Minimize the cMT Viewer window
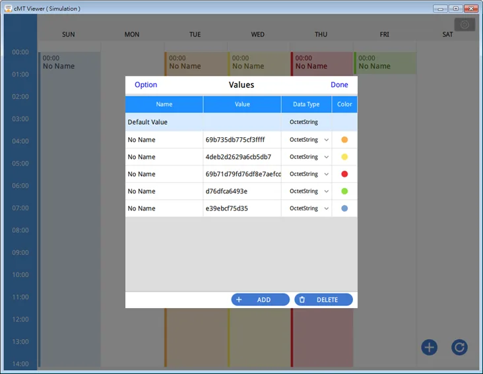This screenshot has height=374, width=483. click(x=441, y=9)
